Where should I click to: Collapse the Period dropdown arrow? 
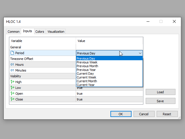pyautogui.click(x=140, y=53)
